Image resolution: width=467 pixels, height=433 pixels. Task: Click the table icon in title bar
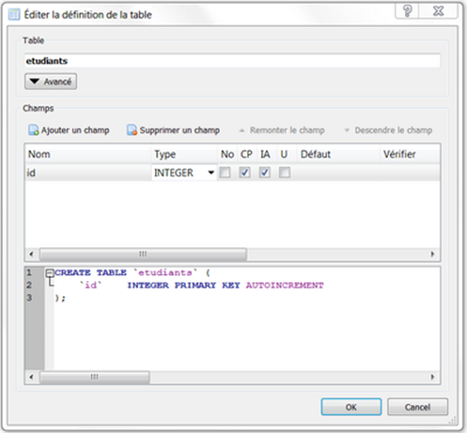pyautogui.click(x=14, y=14)
